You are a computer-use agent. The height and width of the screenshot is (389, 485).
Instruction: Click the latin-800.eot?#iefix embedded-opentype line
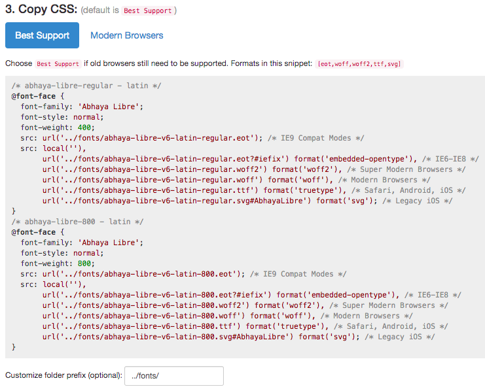[x=252, y=295]
